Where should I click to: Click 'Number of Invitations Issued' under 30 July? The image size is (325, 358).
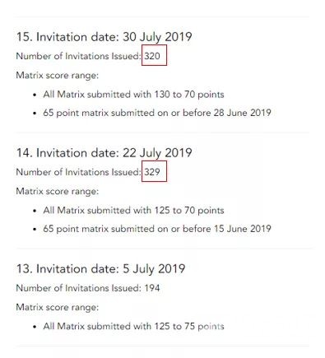click(78, 56)
